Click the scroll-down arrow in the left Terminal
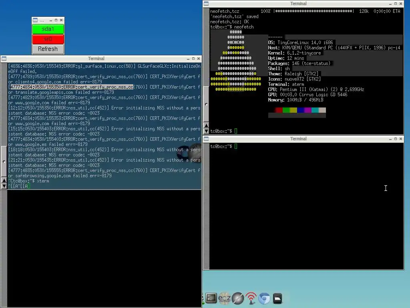The height and width of the screenshot is (308, 410). tap(4, 186)
